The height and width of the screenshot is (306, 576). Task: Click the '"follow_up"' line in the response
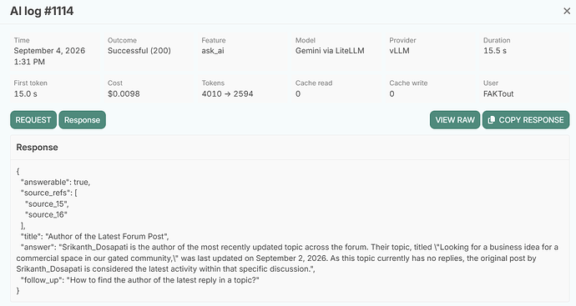pyautogui.click(x=140, y=280)
